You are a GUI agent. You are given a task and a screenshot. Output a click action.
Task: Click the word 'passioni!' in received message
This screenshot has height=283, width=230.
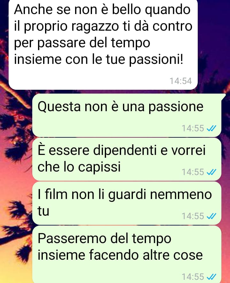coord(156,60)
